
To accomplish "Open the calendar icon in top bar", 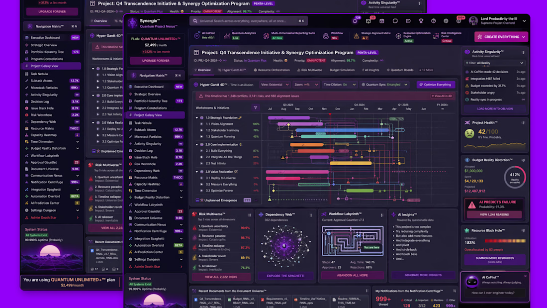I will (381, 21).
